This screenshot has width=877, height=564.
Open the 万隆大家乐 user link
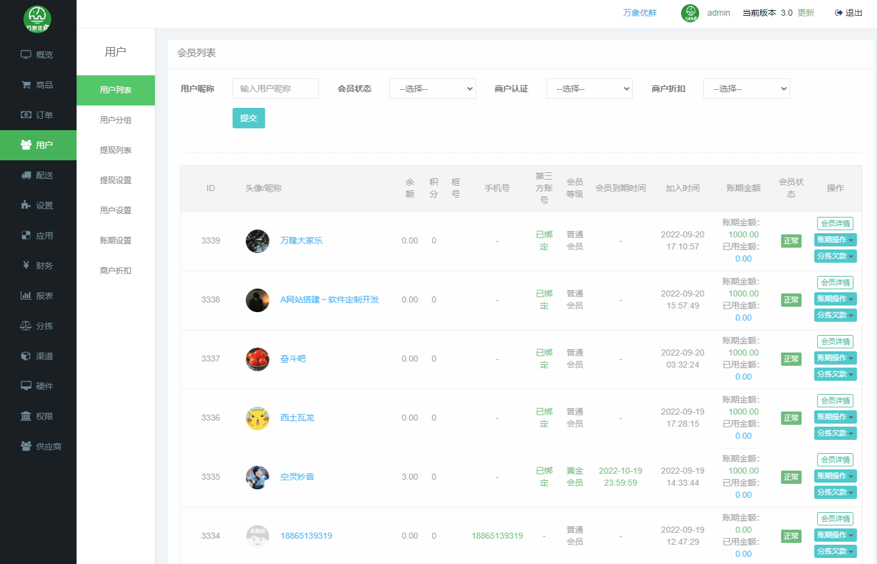click(301, 240)
